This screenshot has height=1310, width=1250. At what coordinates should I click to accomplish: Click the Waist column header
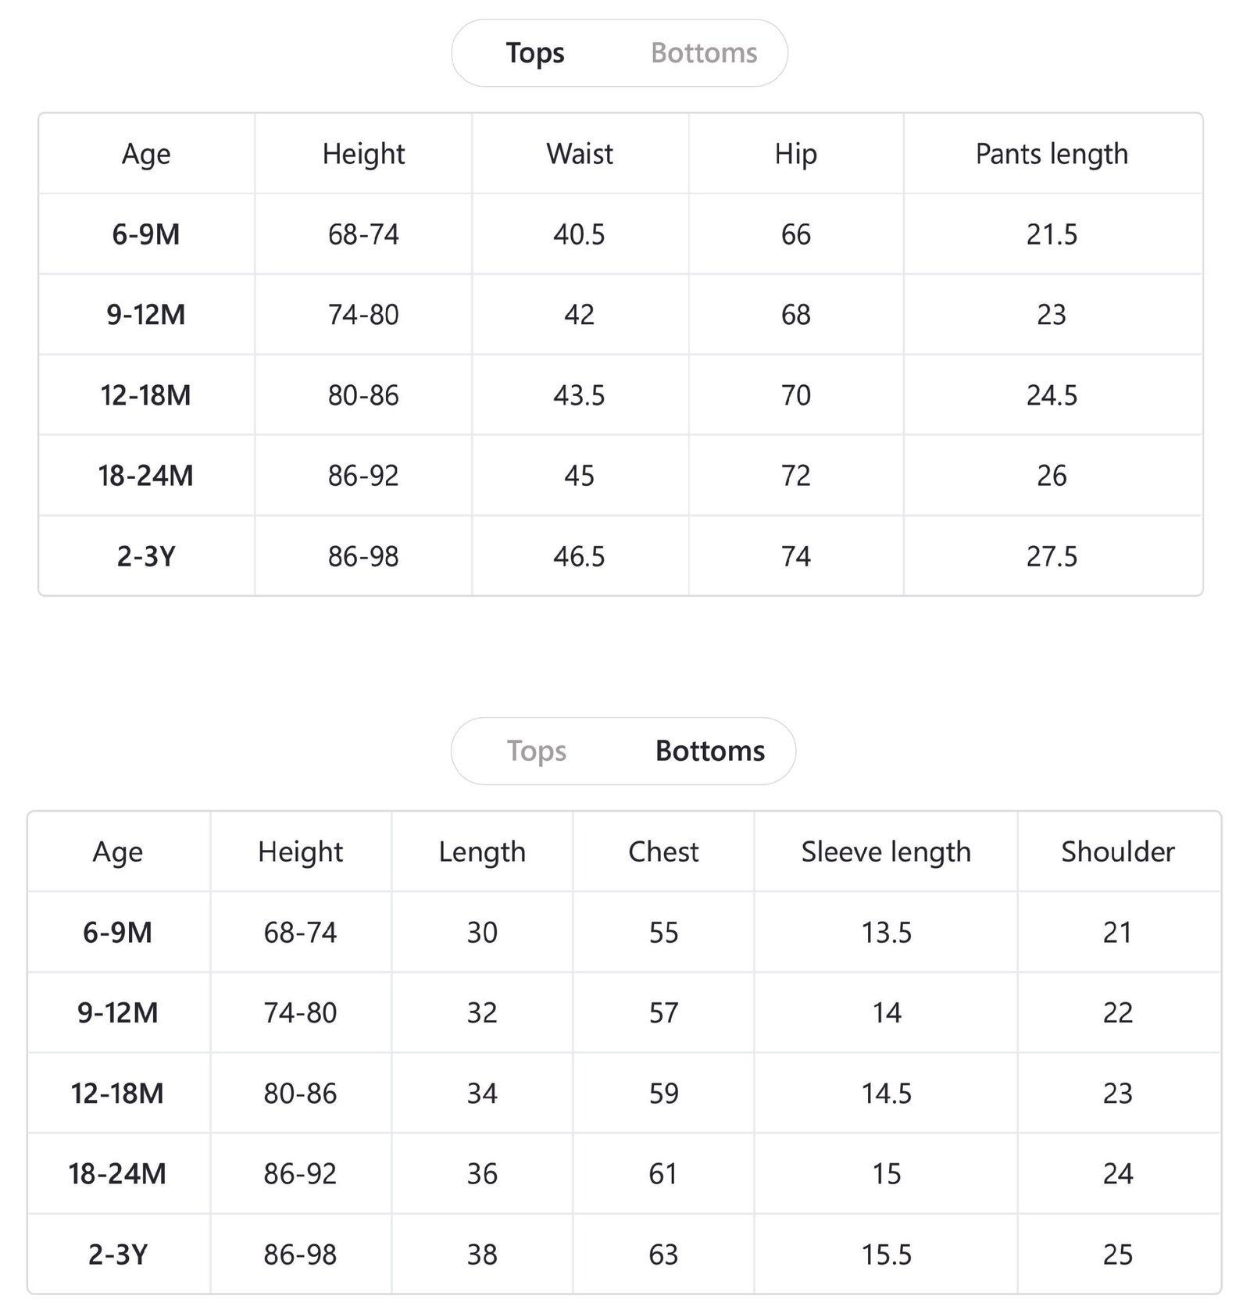pos(580,154)
